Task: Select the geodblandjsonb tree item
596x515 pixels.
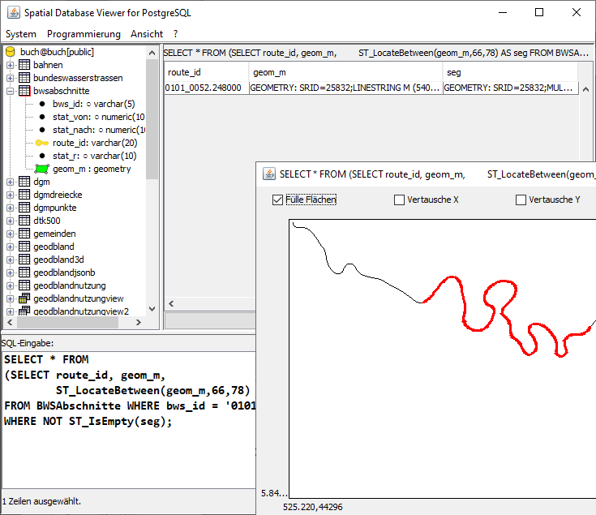Action: (x=64, y=273)
